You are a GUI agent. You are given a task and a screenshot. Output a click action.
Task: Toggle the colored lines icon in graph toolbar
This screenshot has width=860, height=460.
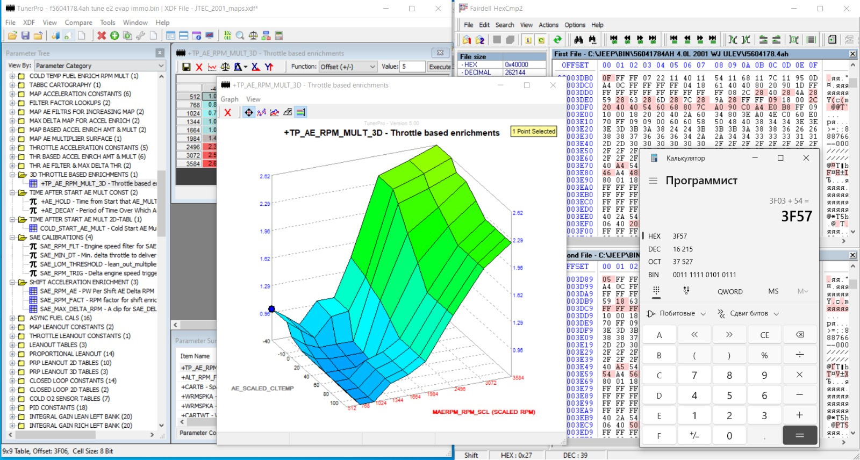301,112
